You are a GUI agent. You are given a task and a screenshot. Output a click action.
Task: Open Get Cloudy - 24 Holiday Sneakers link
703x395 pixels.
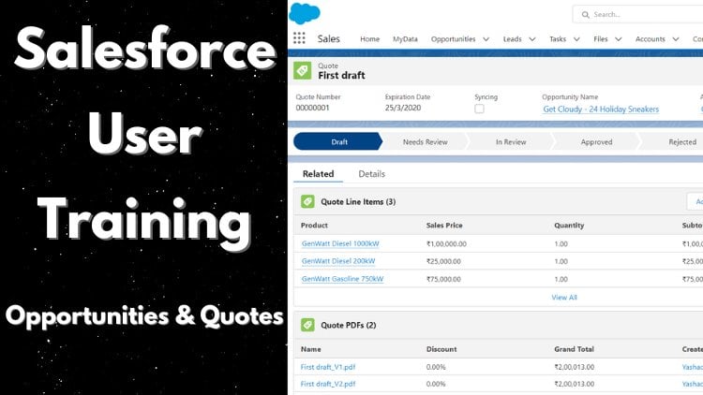coord(600,110)
